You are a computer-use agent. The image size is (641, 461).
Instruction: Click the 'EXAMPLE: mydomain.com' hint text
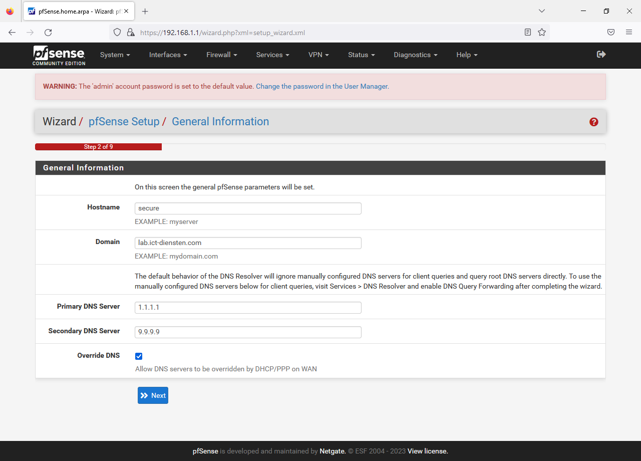176,256
